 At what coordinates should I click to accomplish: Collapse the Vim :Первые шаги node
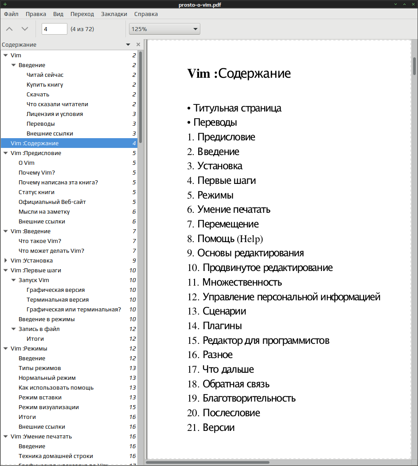[x=6, y=270]
